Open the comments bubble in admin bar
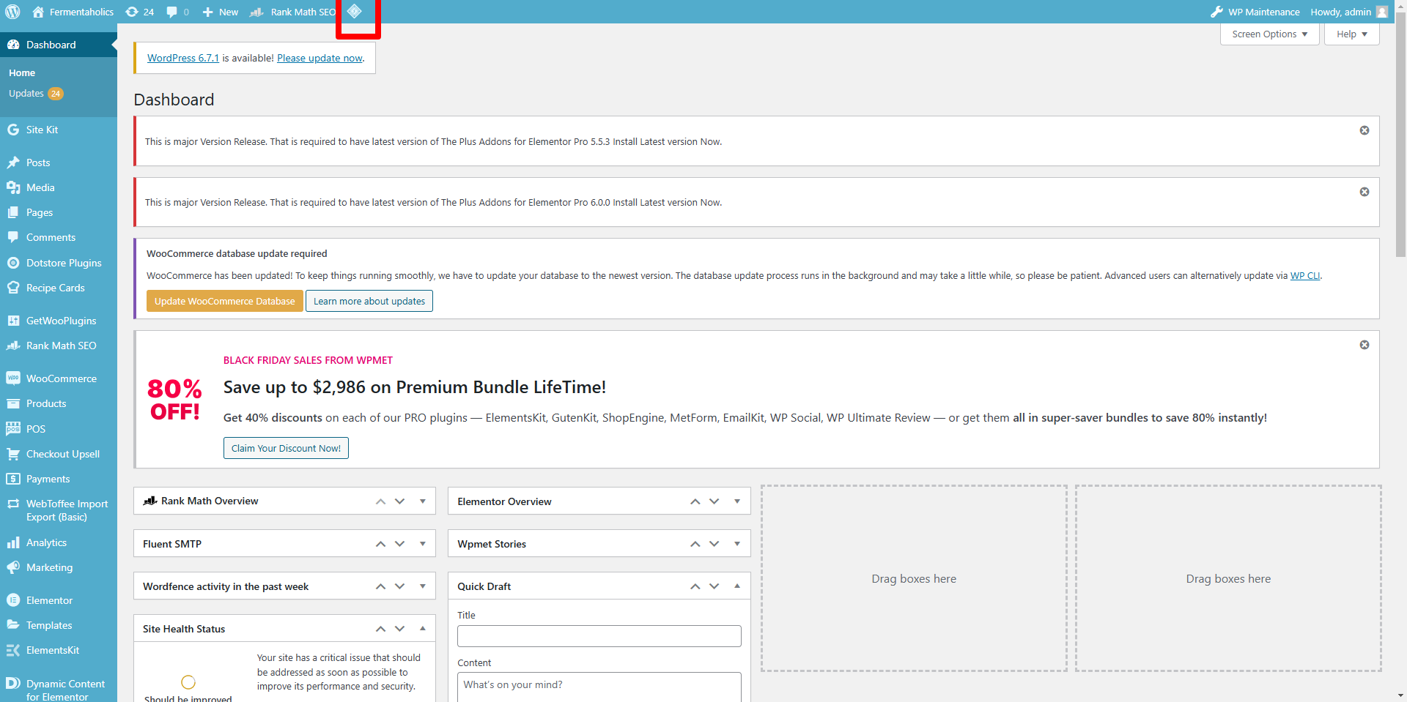The image size is (1407, 702). 177,12
